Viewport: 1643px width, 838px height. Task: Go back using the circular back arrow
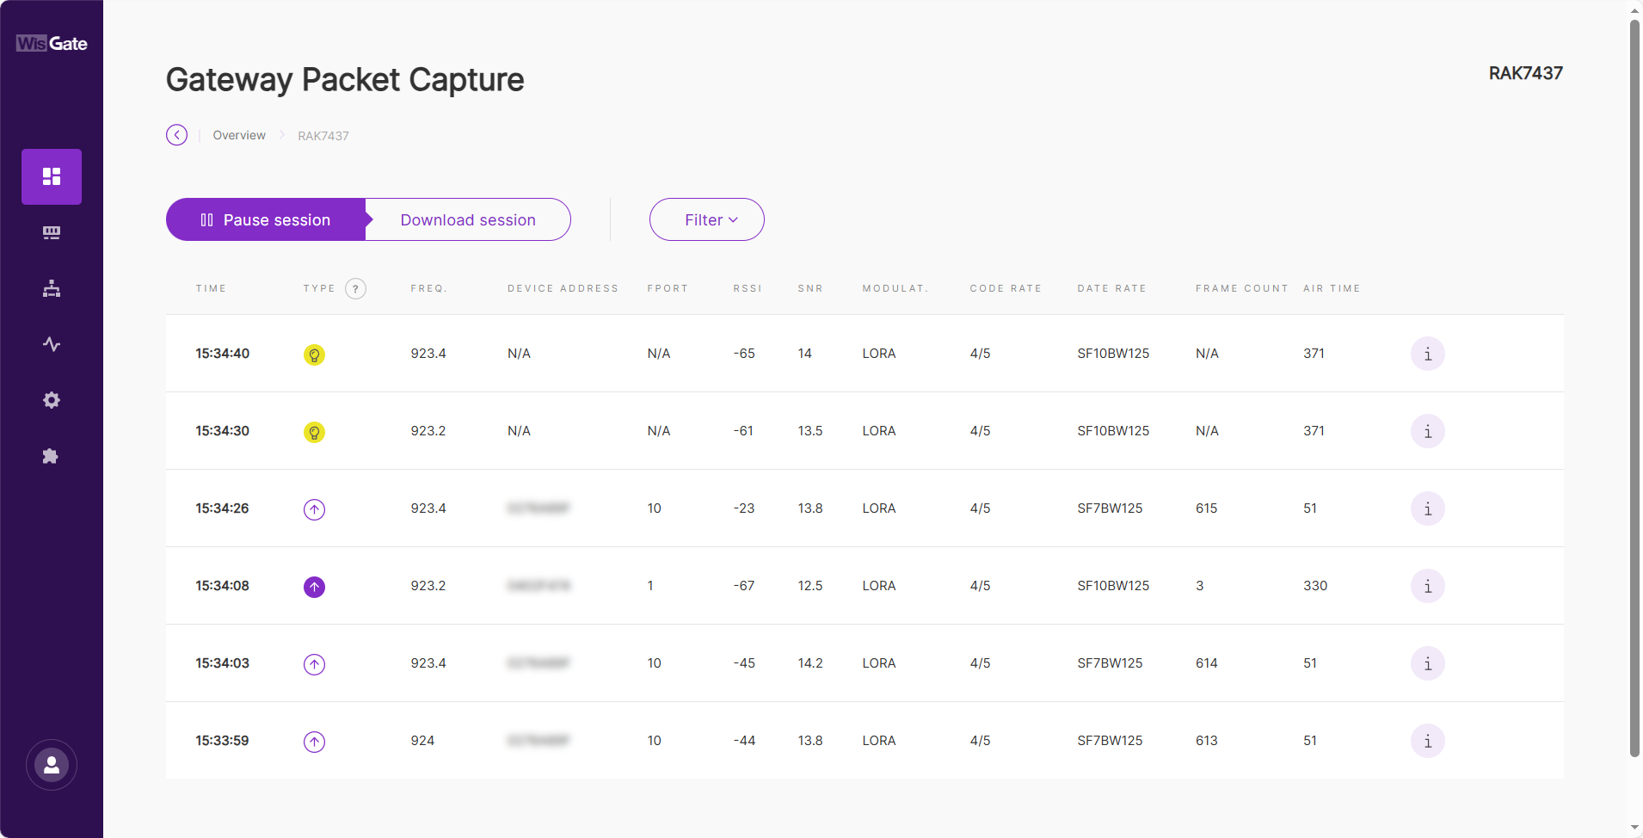(x=176, y=135)
